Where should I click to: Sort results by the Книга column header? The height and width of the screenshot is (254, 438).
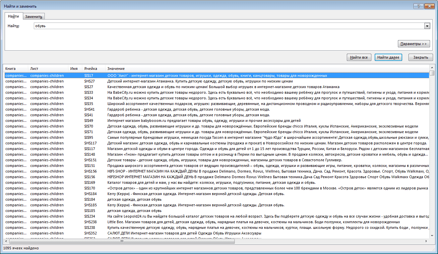15,69
